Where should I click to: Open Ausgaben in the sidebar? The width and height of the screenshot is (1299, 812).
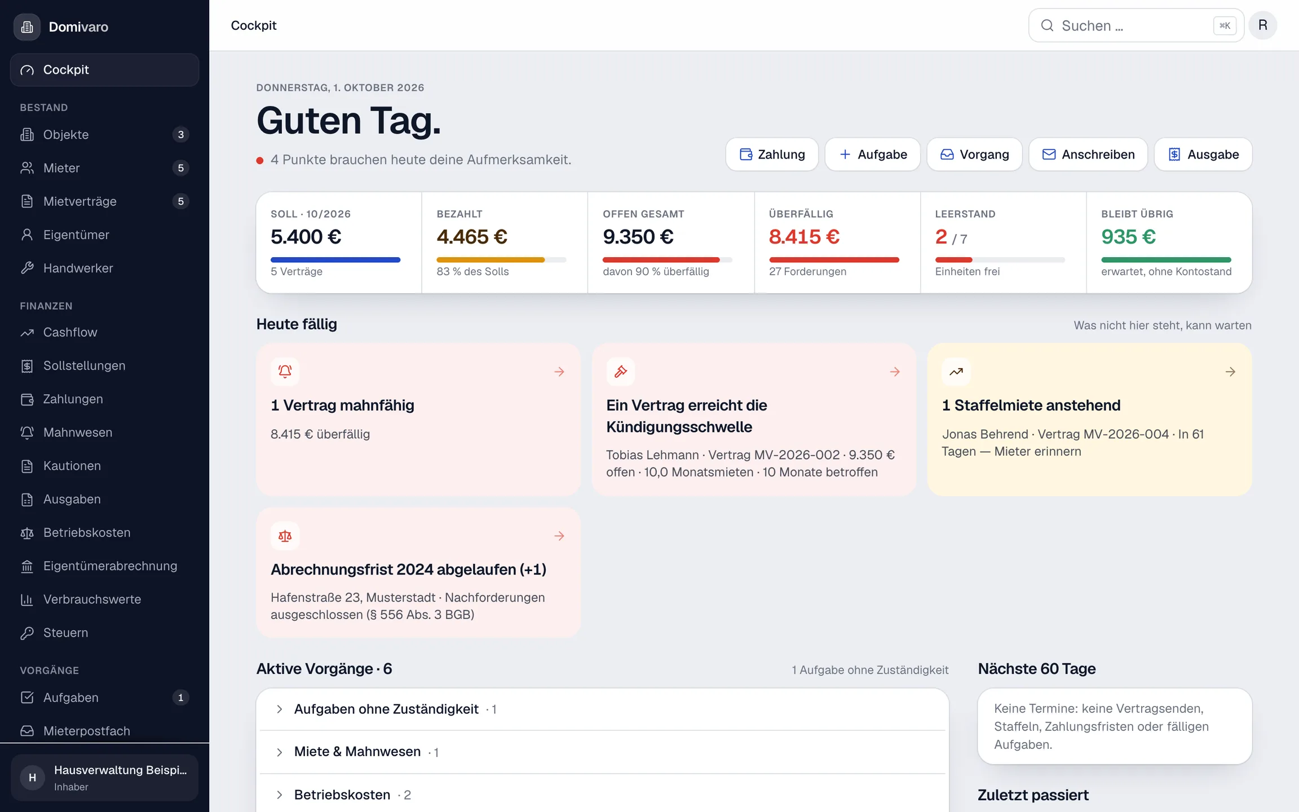tap(104, 499)
